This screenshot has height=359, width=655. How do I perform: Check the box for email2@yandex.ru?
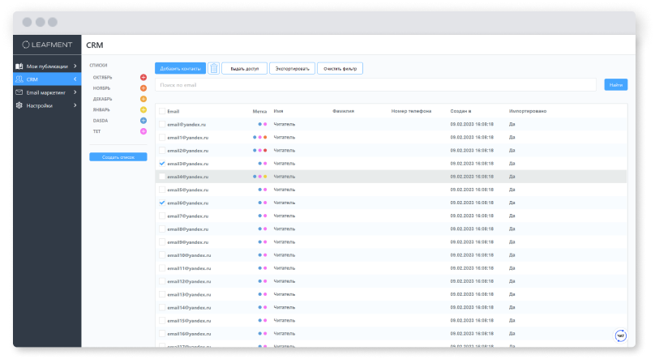(162, 150)
